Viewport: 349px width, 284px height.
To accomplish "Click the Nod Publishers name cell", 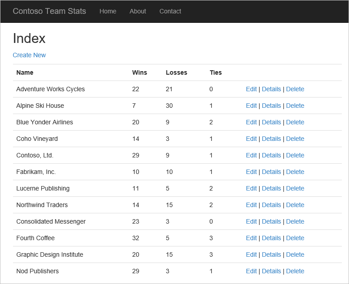I will click(x=38, y=271).
